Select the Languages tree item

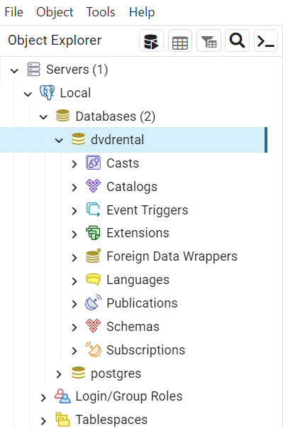pos(138,280)
